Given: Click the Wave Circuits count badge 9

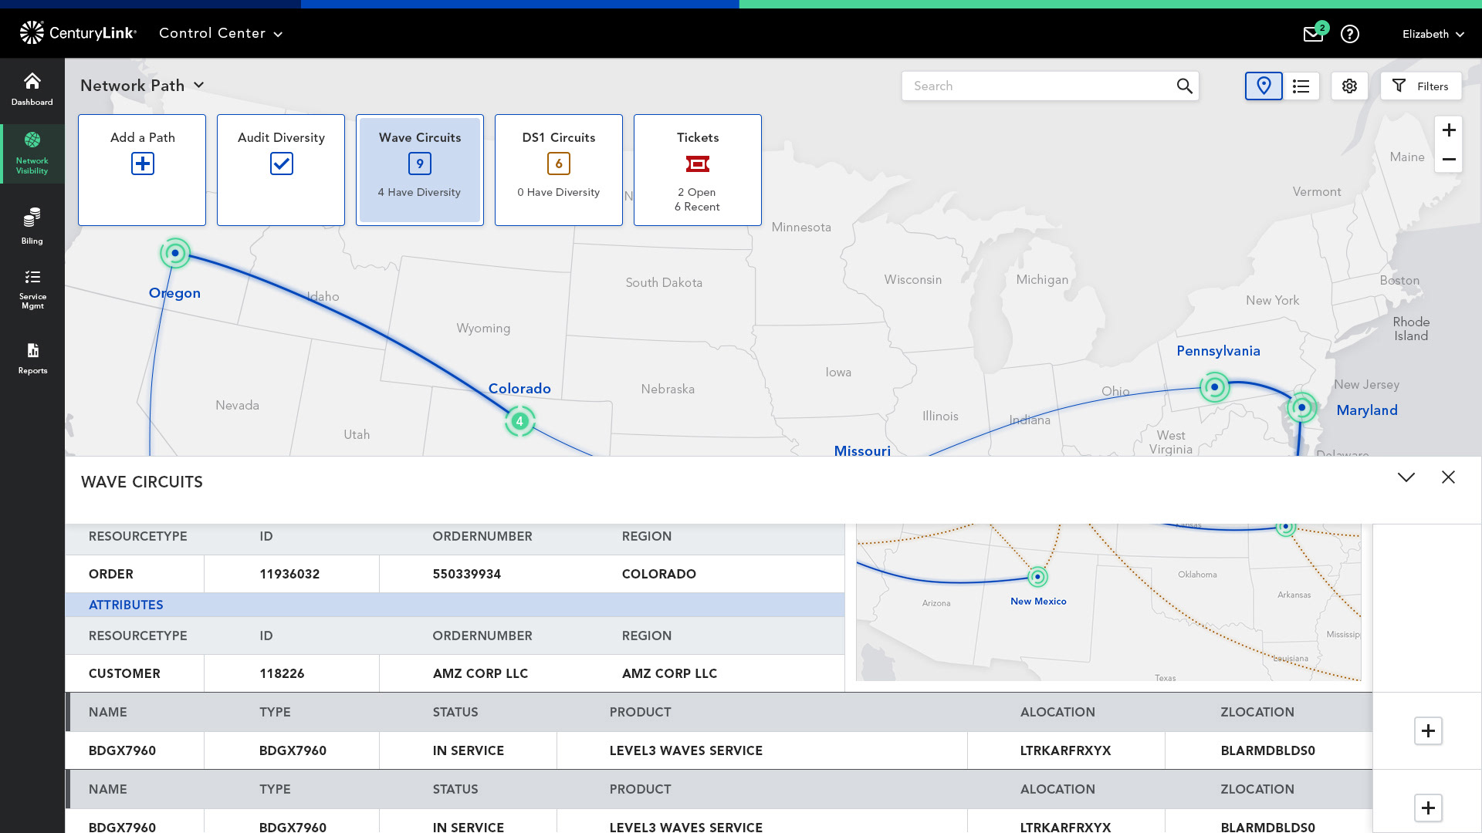Looking at the screenshot, I should click(420, 164).
